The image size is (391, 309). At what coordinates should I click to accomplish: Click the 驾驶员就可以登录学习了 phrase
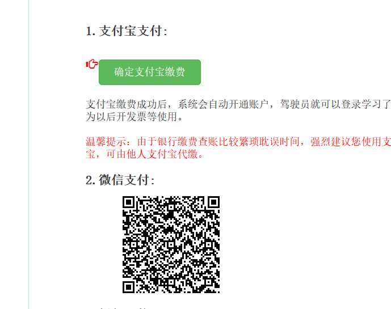[x=335, y=104]
